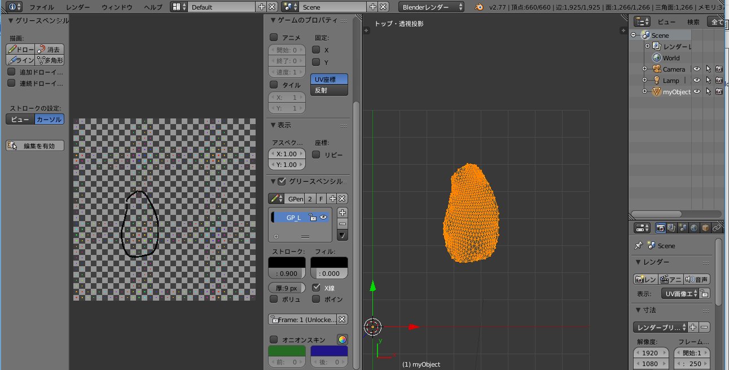Open the render presets dropdown

tap(661, 327)
